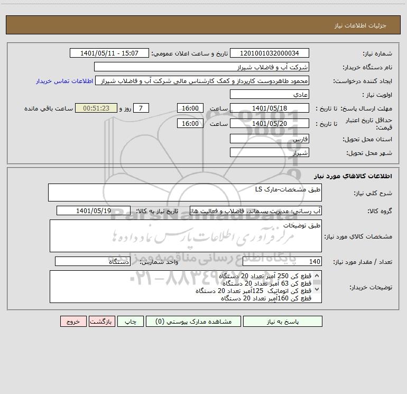Click the 'خروج' exit button
The image size is (407, 394).
tap(73, 322)
